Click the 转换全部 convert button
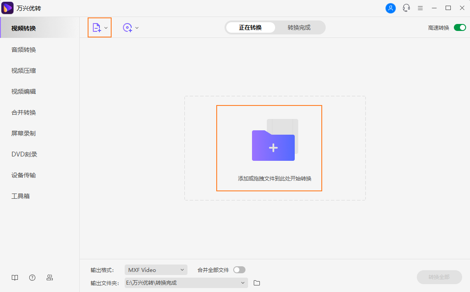This screenshot has height=292, width=470. [x=439, y=277]
